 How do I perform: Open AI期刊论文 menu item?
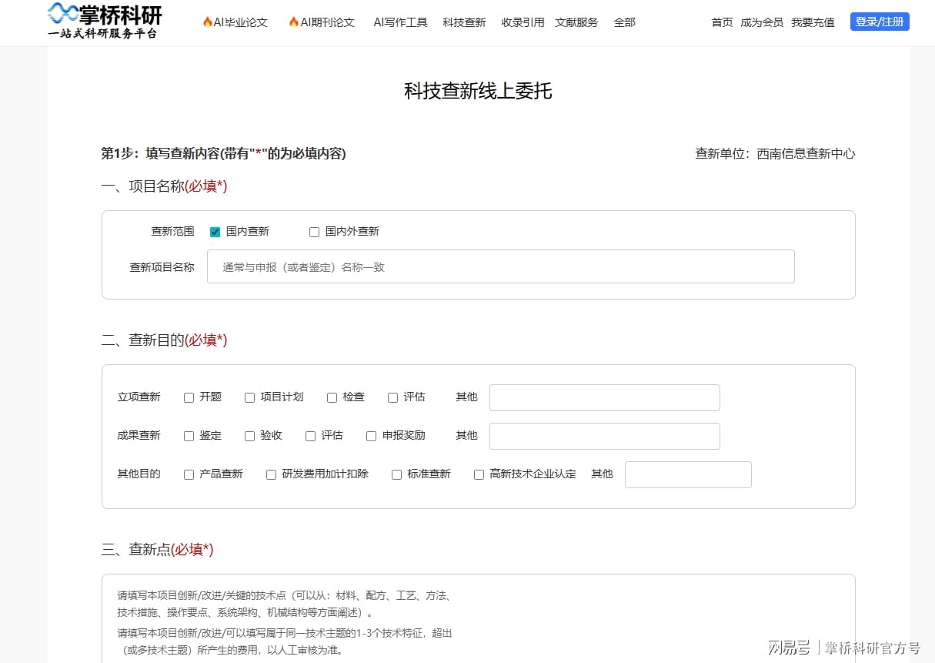322,22
